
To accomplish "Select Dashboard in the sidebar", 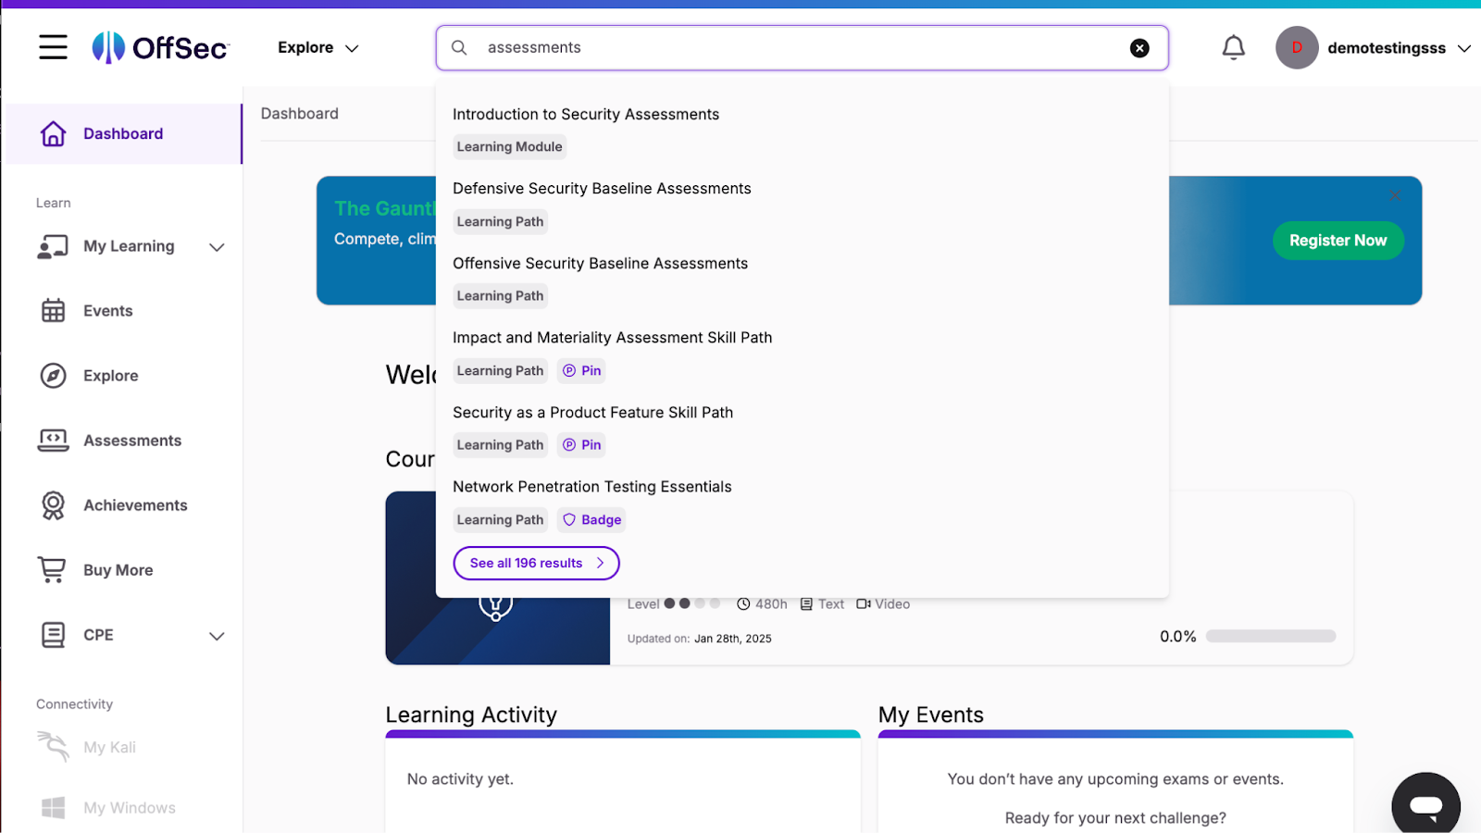I will (122, 134).
